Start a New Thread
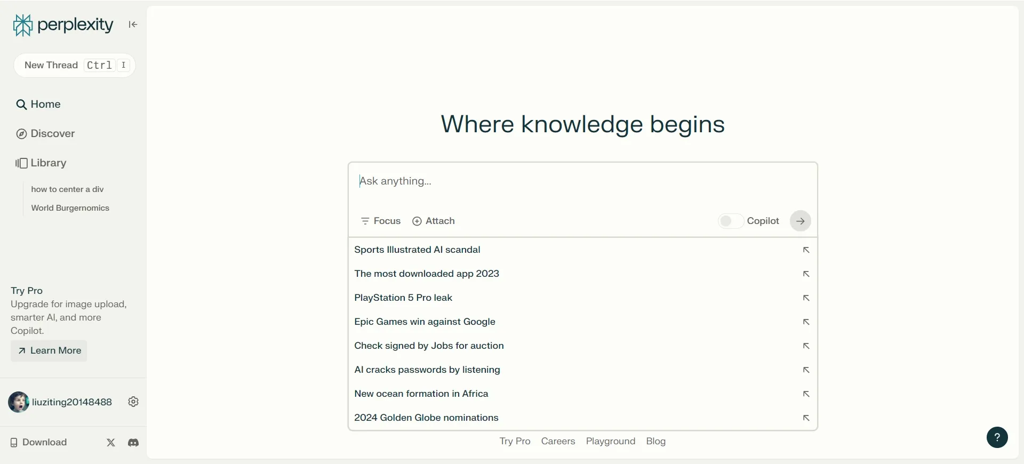Viewport: 1024px width, 464px height. pyautogui.click(x=75, y=65)
